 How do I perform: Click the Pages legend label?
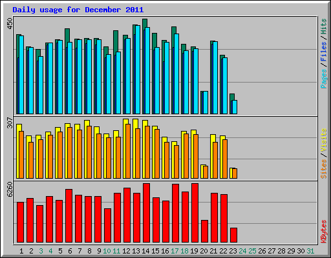(x=324, y=79)
